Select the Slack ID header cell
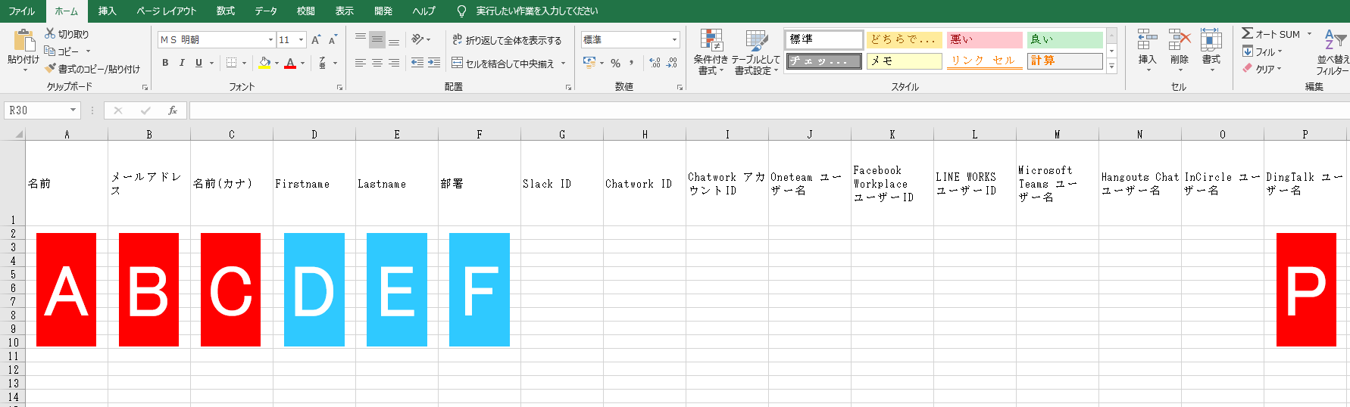 pos(561,184)
